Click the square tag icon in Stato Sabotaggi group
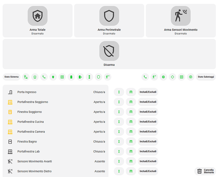Viewport: 219px width, 177px height. (x=181, y=77)
